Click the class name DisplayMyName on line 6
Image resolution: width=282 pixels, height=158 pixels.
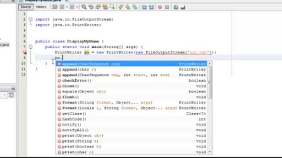(x=83, y=41)
